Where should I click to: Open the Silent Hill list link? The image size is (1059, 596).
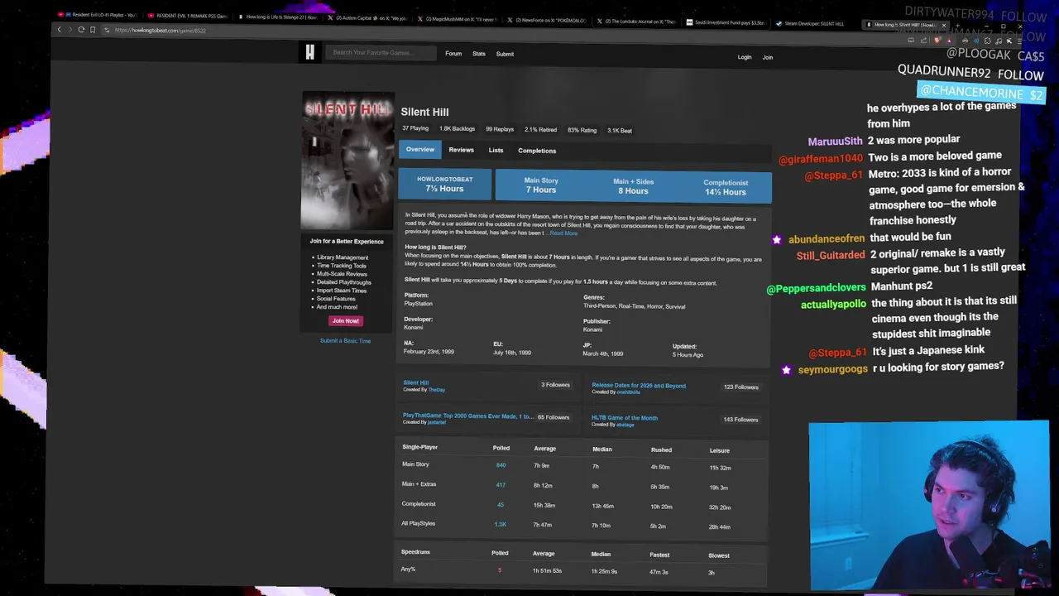pyautogui.click(x=416, y=382)
